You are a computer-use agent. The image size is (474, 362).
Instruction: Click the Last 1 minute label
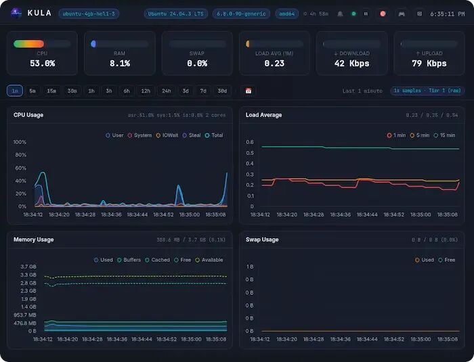[x=362, y=91]
